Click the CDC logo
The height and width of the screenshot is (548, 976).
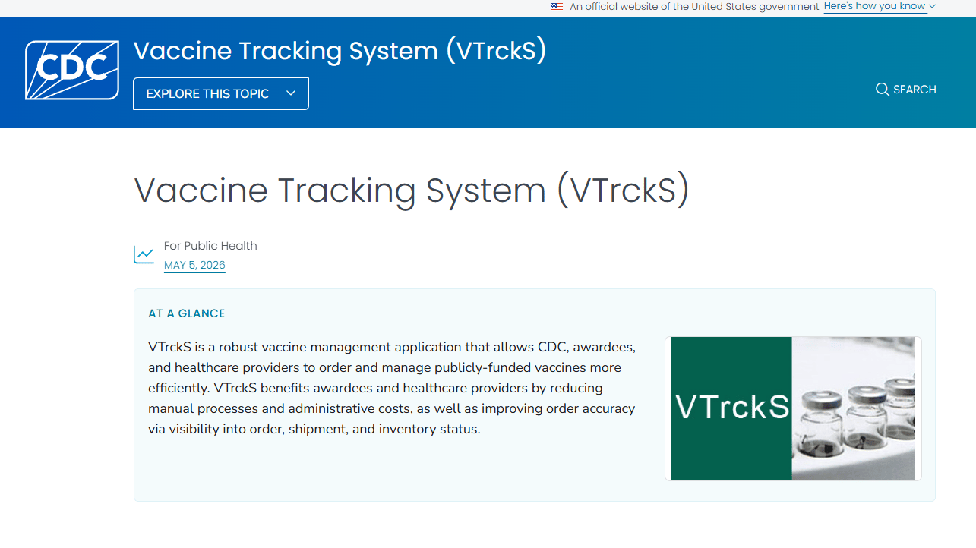[72, 71]
